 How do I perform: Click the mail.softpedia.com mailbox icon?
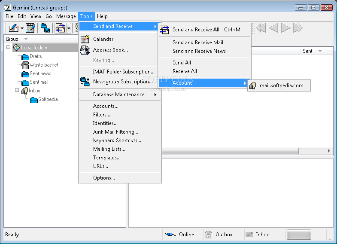pyautogui.click(x=253, y=85)
